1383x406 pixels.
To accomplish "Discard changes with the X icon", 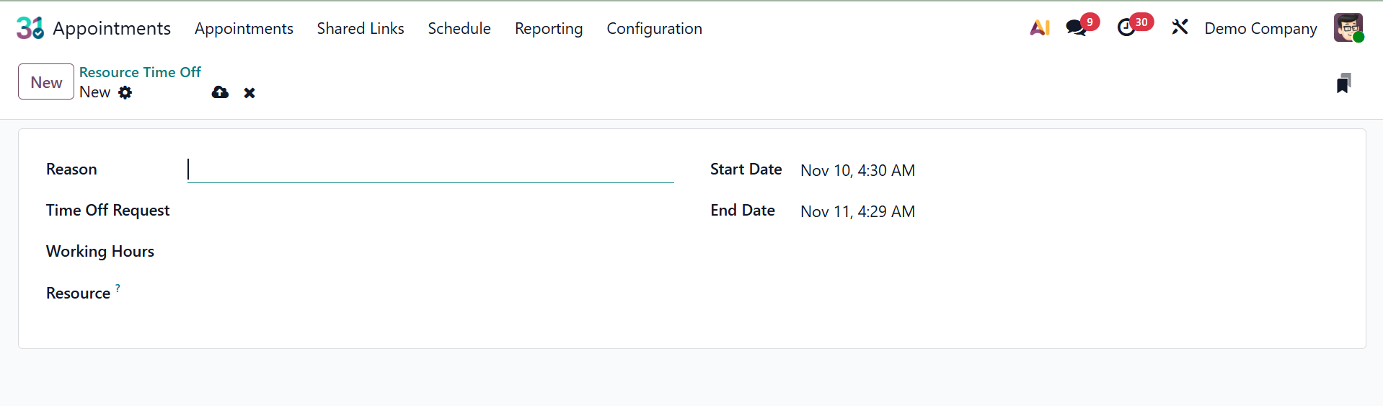I will point(249,93).
